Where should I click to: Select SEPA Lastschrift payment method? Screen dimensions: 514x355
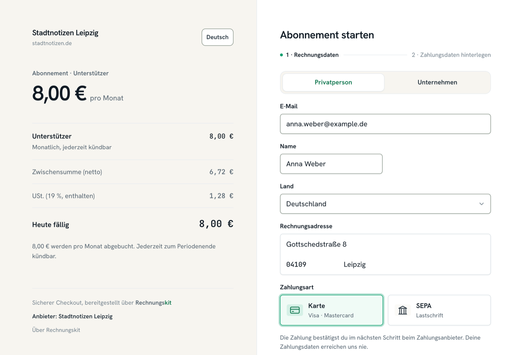439,310
